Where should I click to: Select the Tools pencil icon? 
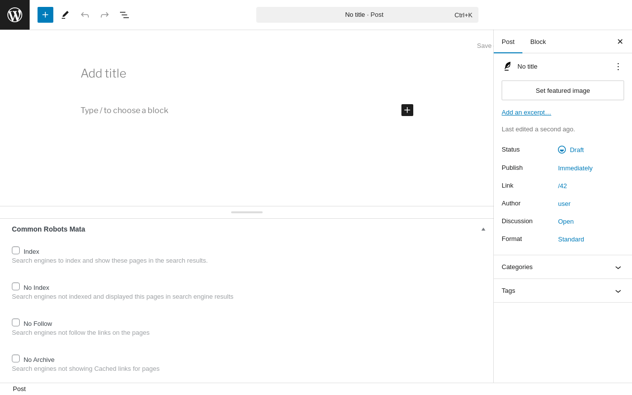[65, 15]
